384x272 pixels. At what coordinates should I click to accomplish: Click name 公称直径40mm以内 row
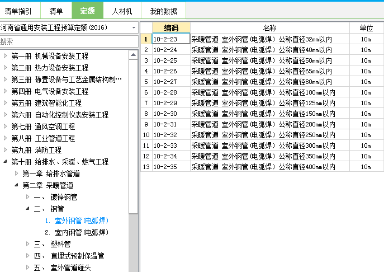click(x=270, y=50)
